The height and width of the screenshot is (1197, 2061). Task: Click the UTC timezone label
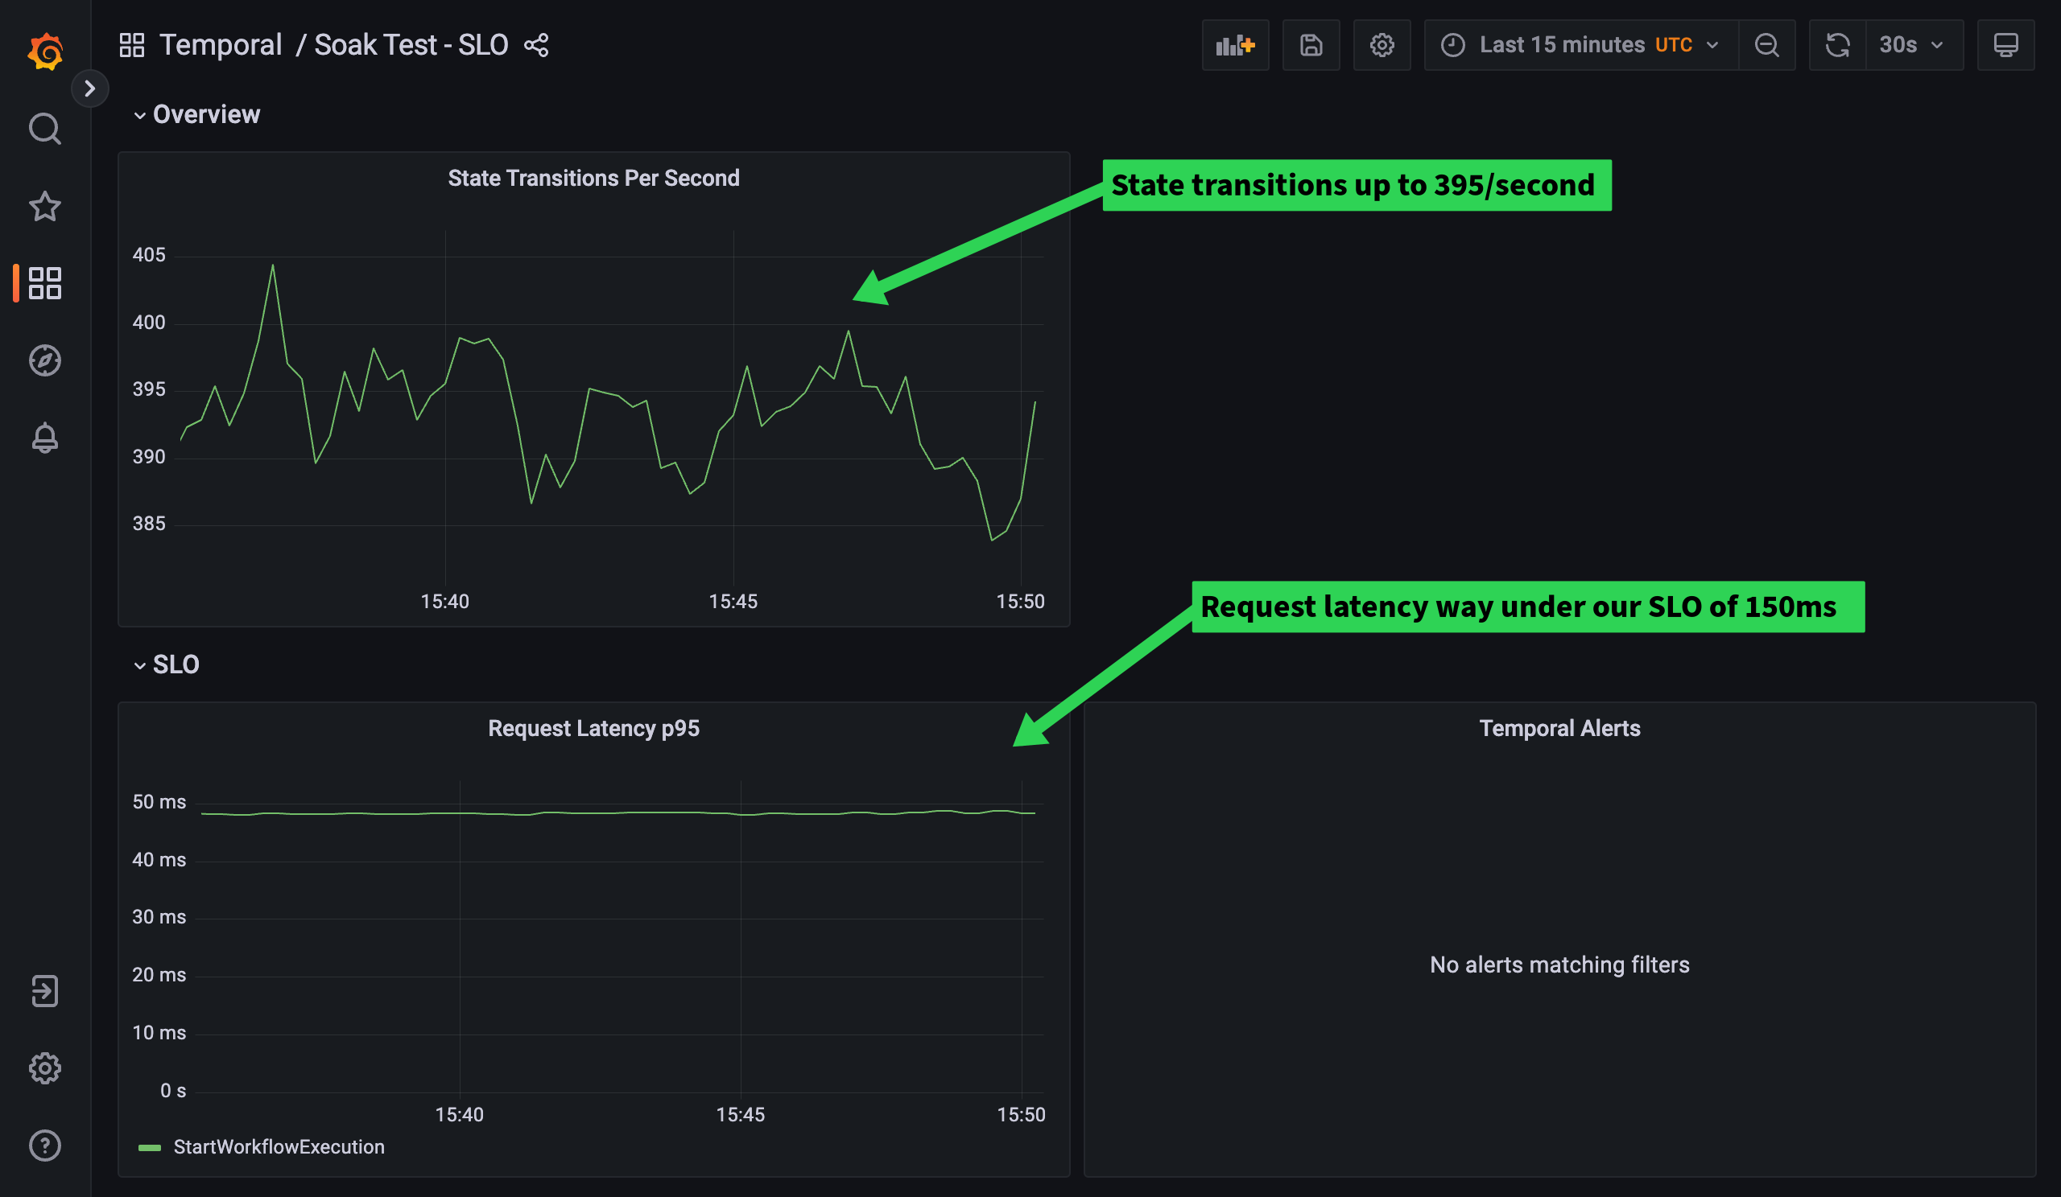click(1673, 45)
